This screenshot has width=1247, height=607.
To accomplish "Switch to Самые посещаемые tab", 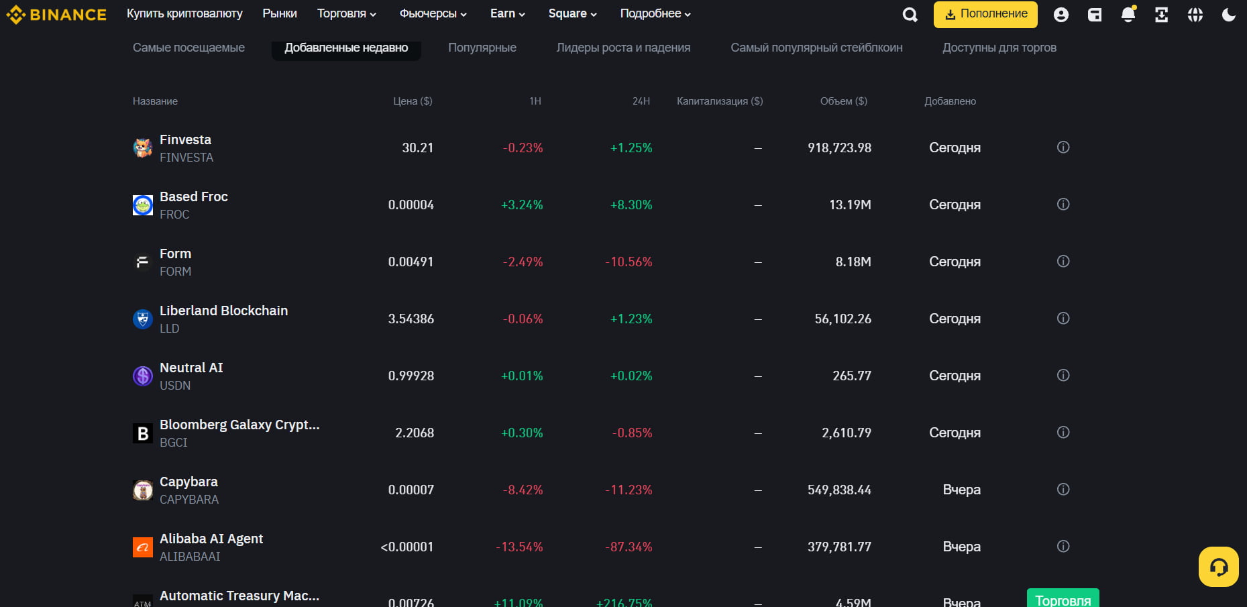I will [188, 48].
